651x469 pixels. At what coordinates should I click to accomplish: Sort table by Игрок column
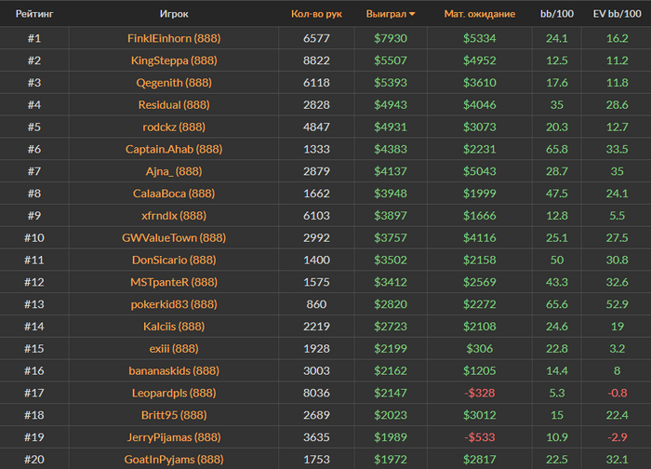[174, 14]
